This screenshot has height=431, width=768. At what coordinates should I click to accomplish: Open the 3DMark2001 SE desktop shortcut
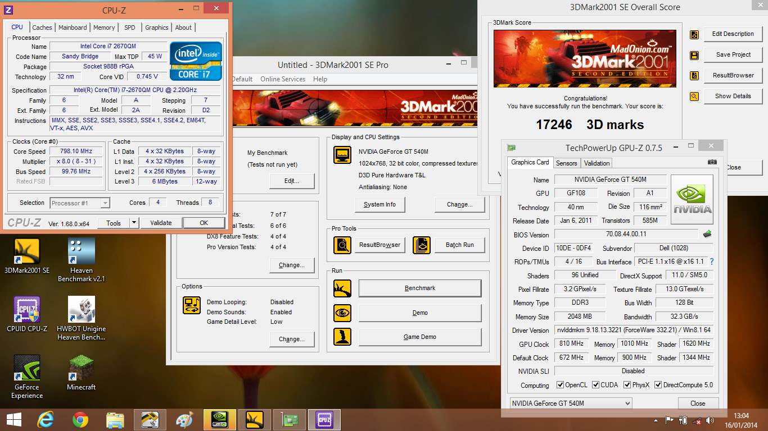27,256
